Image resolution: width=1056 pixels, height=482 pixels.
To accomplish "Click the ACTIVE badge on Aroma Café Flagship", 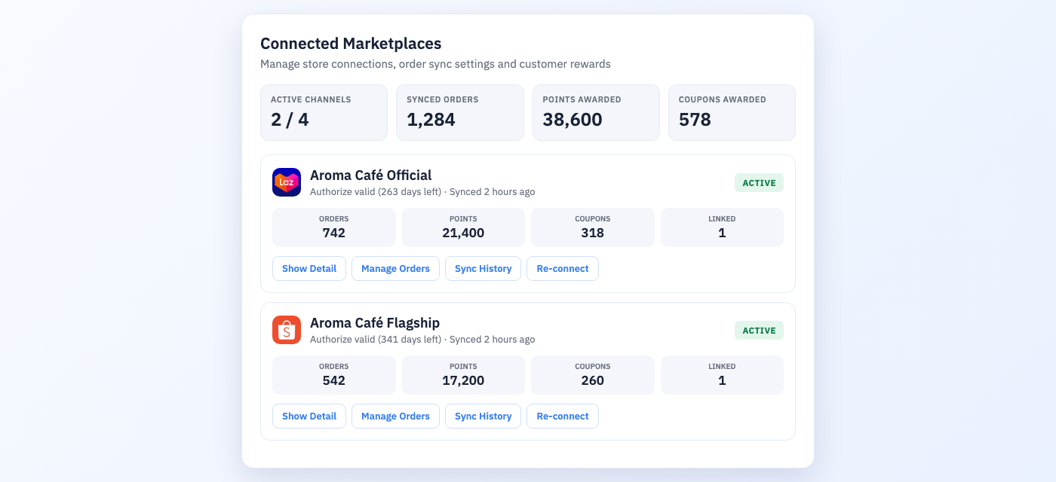I will [x=759, y=331].
